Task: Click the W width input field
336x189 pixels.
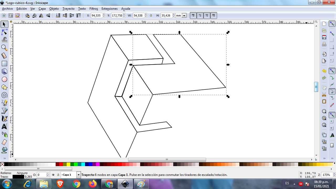Action: pos(138,15)
